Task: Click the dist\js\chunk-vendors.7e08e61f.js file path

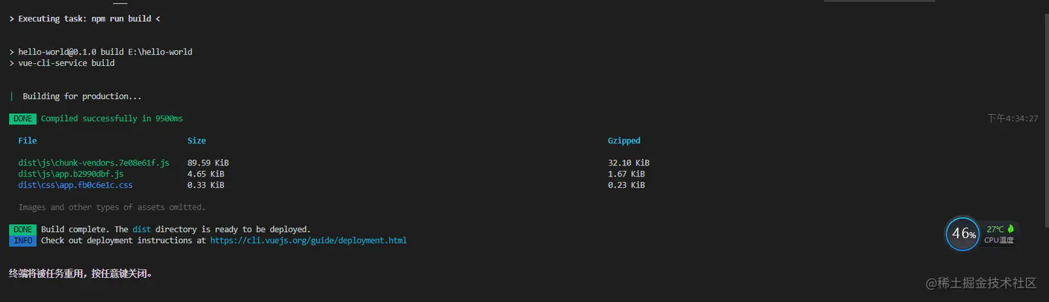Action: [94, 163]
